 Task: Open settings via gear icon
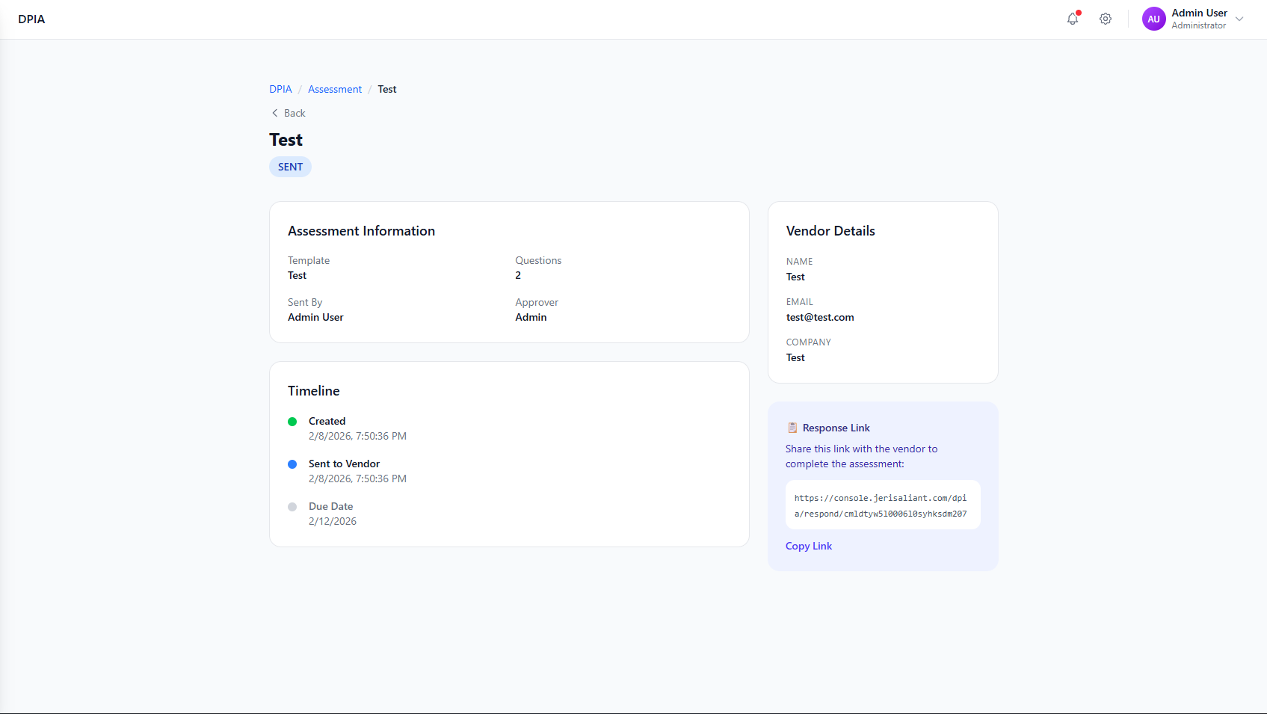point(1106,19)
